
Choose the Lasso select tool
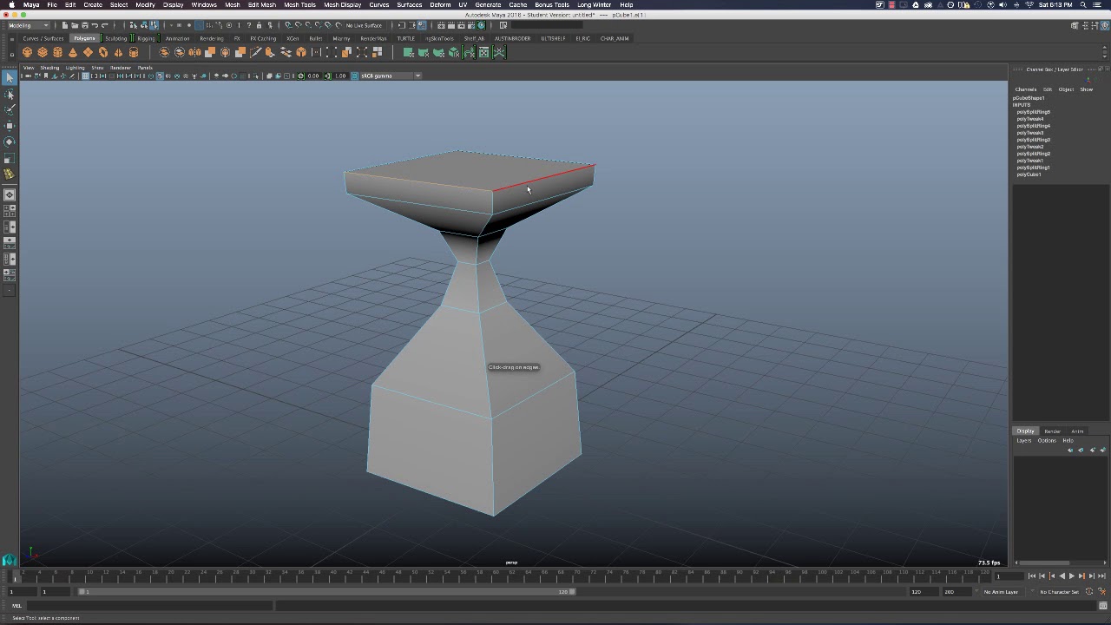coord(10,94)
